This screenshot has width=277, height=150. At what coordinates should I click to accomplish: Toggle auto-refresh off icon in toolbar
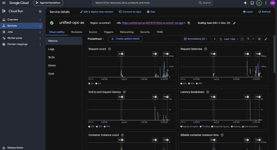point(259,39)
